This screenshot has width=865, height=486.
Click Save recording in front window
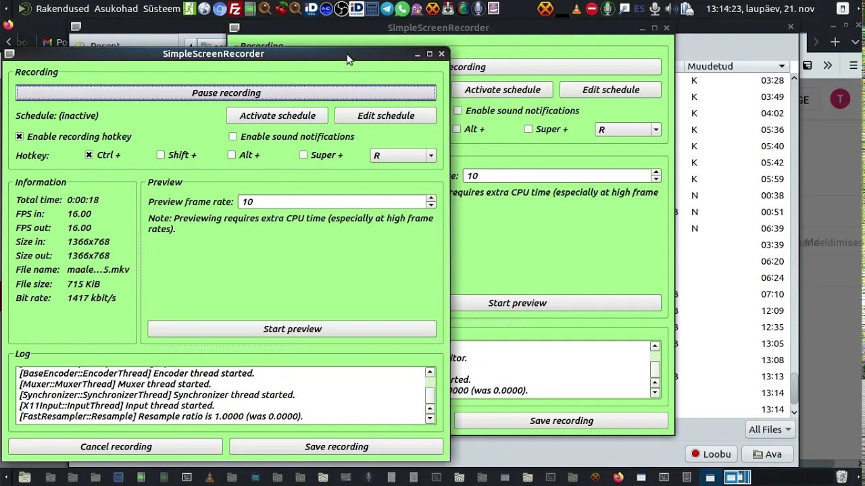coord(337,446)
